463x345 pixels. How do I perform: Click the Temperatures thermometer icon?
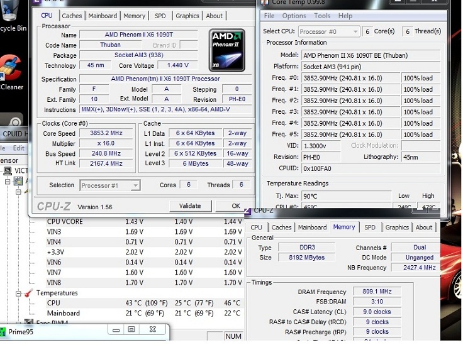pyautogui.click(x=28, y=293)
